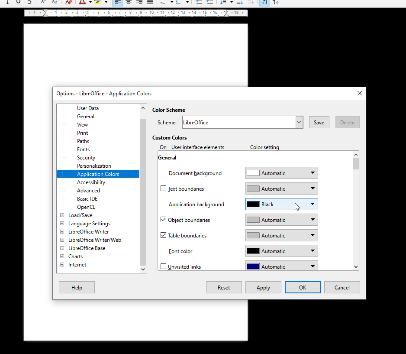Open the Application background color dropdown

point(313,205)
